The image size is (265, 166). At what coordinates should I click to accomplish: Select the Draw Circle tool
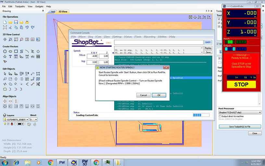tap(5, 51)
